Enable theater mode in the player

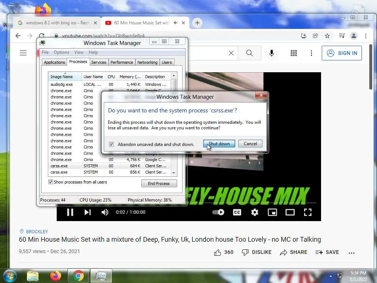coord(290,212)
